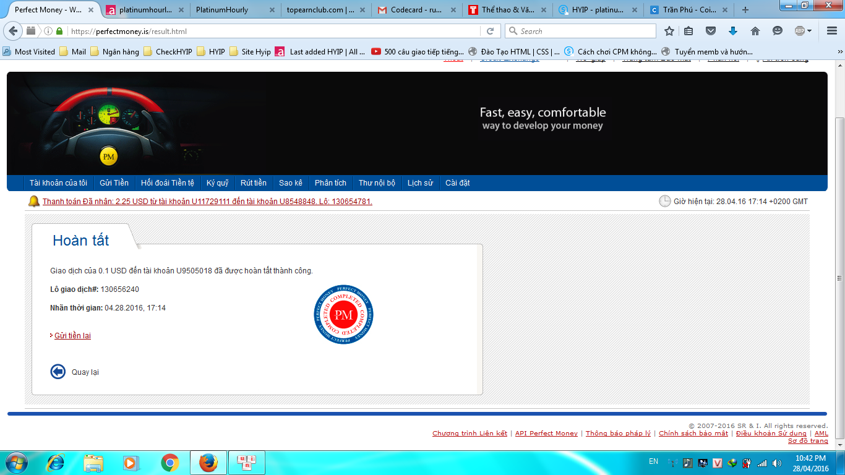Switch to the Codecard Gmail tab

pos(415,10)
